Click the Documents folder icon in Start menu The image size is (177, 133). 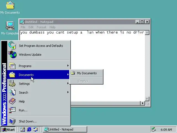(x=12, y=75)
